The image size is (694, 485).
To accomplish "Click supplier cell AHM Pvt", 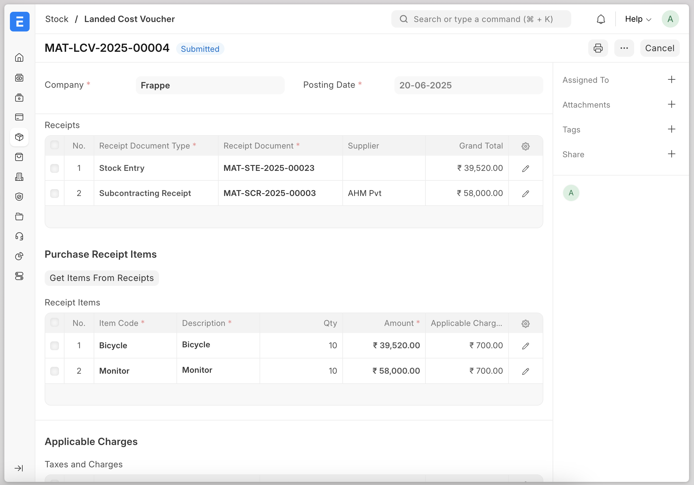I will coord(384,193).
